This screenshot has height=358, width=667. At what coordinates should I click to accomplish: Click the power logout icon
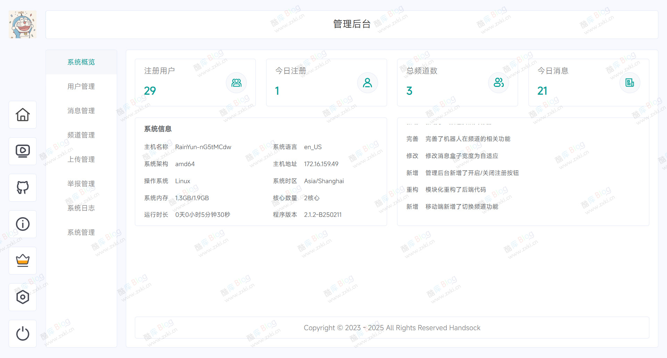click(22, 334)
